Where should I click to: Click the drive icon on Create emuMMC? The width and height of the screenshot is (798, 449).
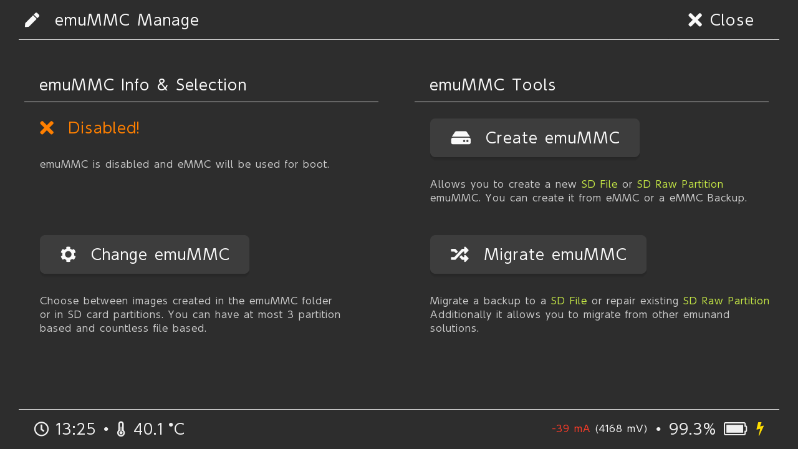click(x=461, y=138)
